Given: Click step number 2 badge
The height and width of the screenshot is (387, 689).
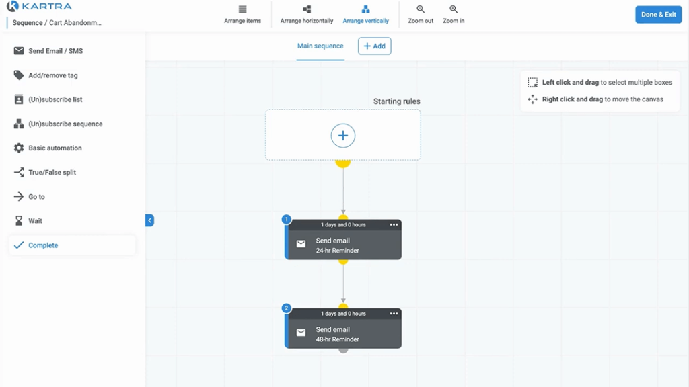Looking at the screenshot, I should pyautogui.click(x=287, y=308).
